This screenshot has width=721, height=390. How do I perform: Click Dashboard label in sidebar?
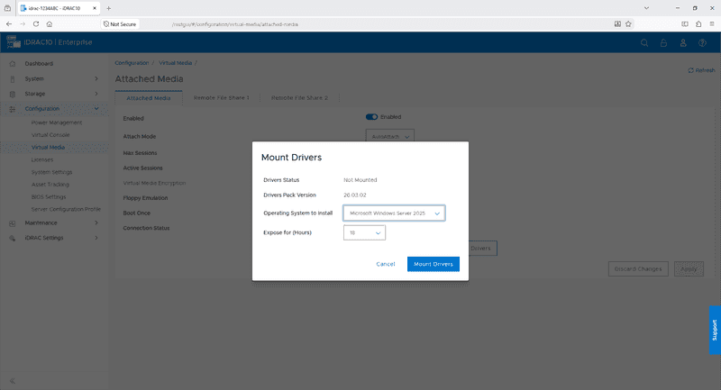click(x=39, y=64)
